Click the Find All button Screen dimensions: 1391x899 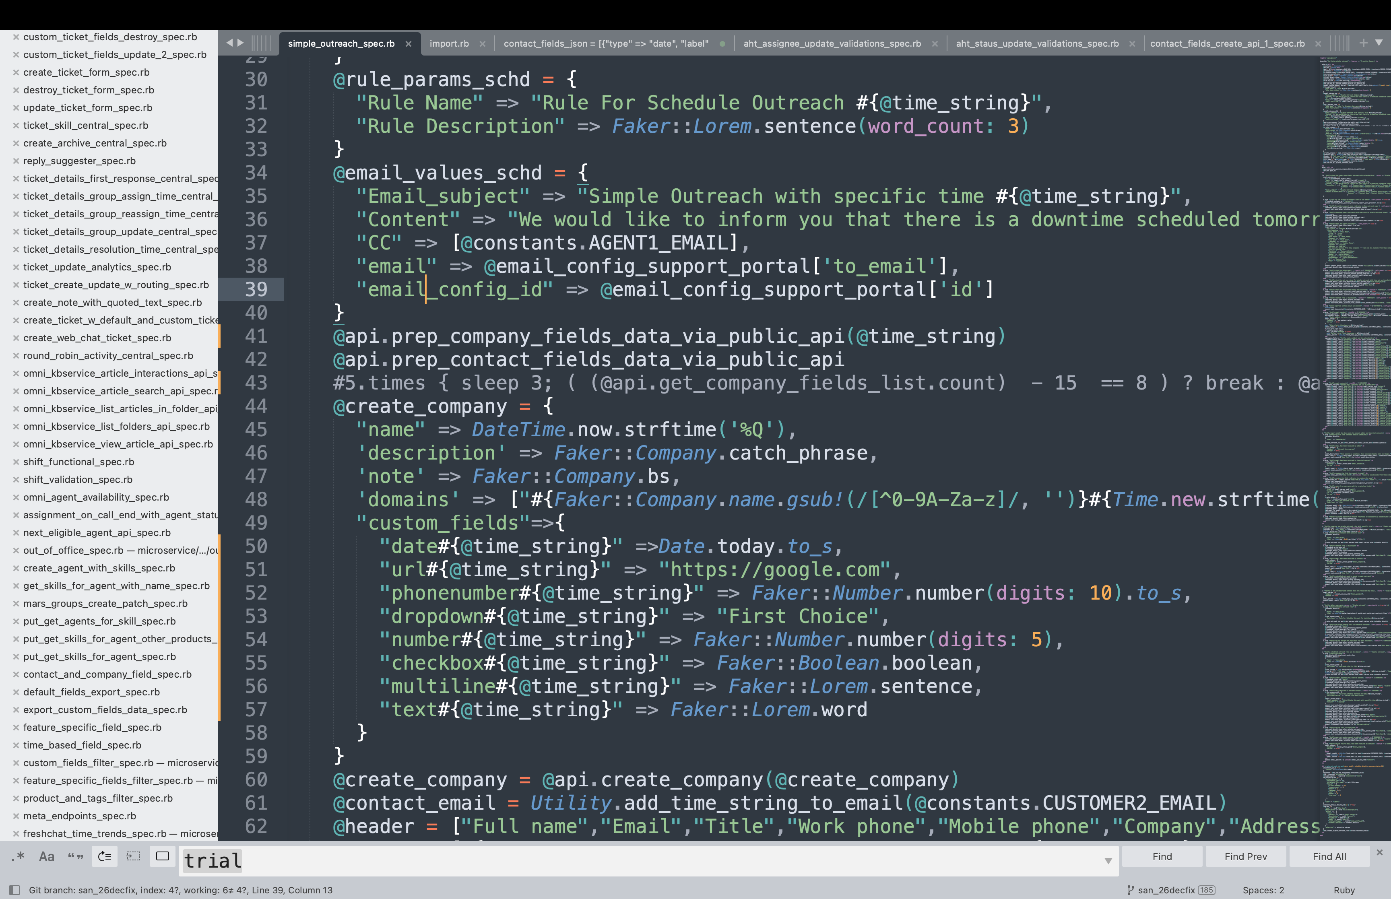[1329, 856]
